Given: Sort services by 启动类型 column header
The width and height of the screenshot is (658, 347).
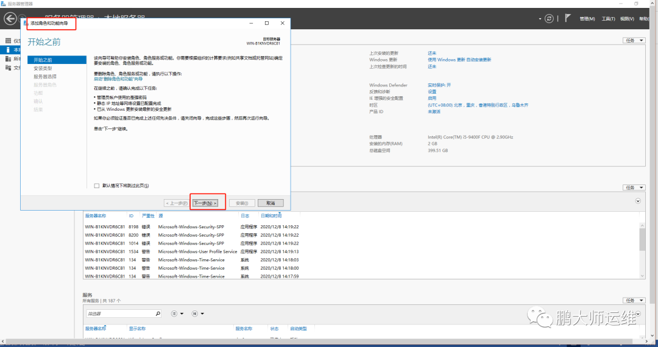Looking at the screenshot, I should point(299,329).
